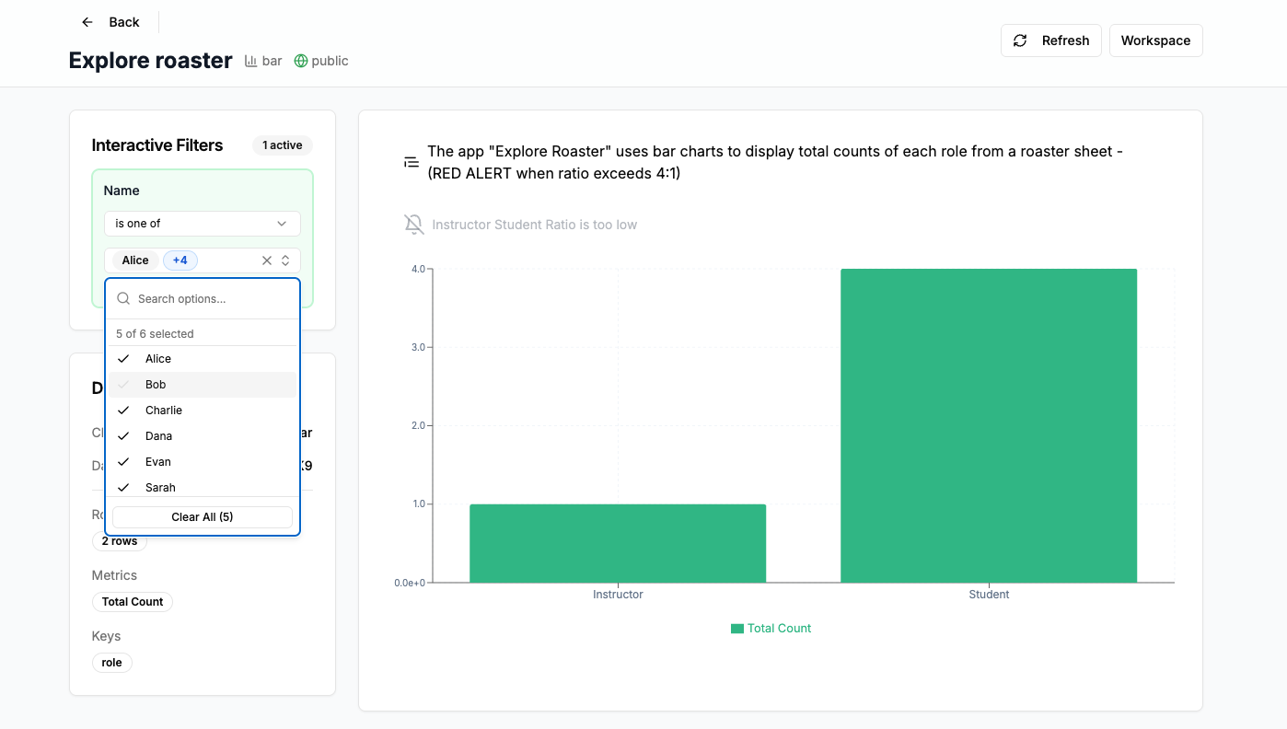
Task: Click the Total Count legend swatch
Action: 737,629
